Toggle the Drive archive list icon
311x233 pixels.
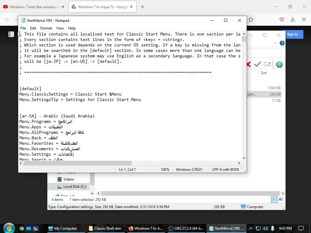tap(11, 34)
